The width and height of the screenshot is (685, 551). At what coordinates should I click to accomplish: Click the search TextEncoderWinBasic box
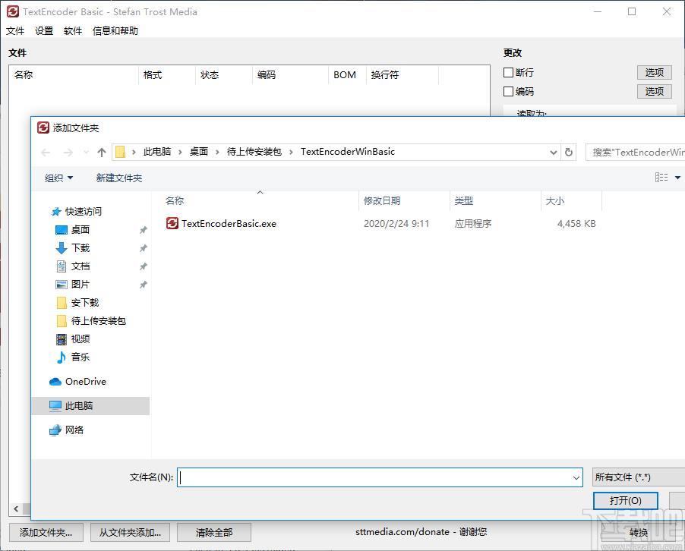pyautogui.click(x=635, y=152)
